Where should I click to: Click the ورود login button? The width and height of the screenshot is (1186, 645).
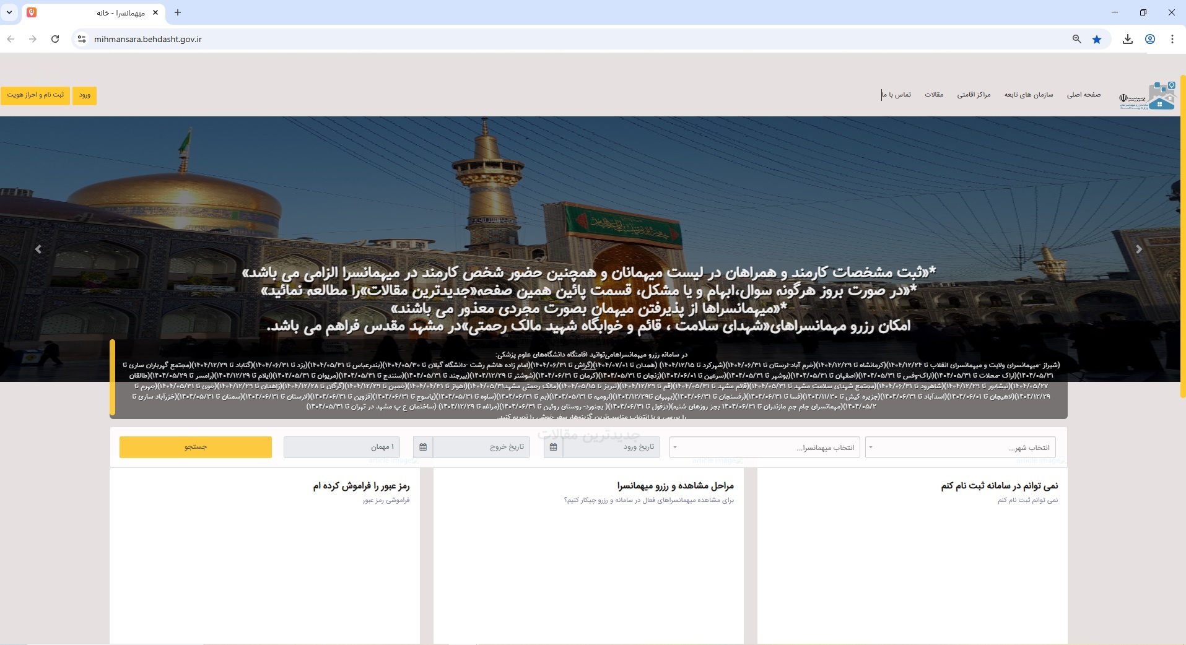click(x=85, y=95)
